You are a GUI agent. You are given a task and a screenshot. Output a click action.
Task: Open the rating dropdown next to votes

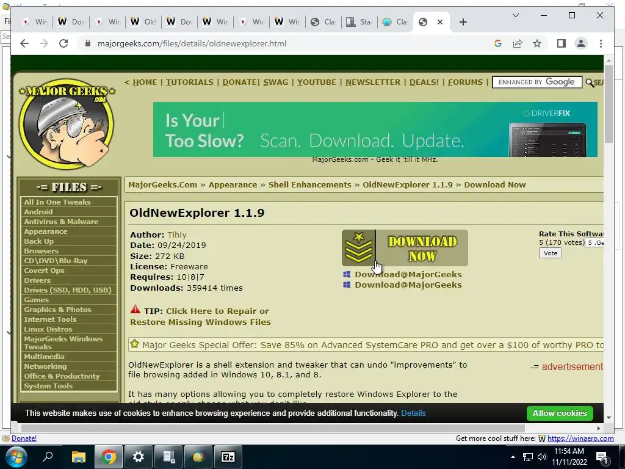594,242
